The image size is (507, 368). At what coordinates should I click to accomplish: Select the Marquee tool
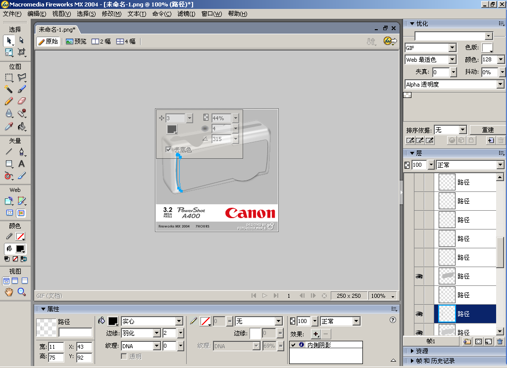click(9, 78)
